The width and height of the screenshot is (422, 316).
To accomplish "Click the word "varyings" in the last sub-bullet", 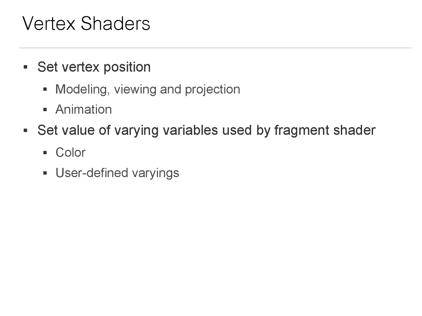I will pyautogui.click(x=155, y=173).
